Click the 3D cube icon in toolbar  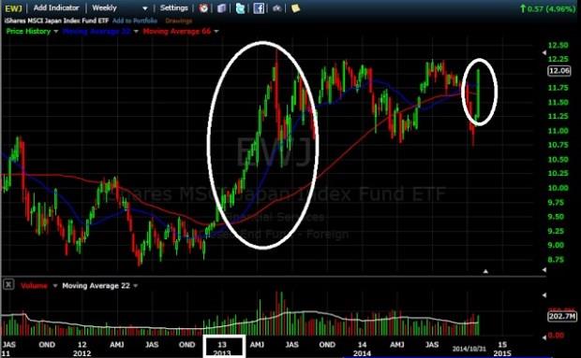tap(221, 7)
